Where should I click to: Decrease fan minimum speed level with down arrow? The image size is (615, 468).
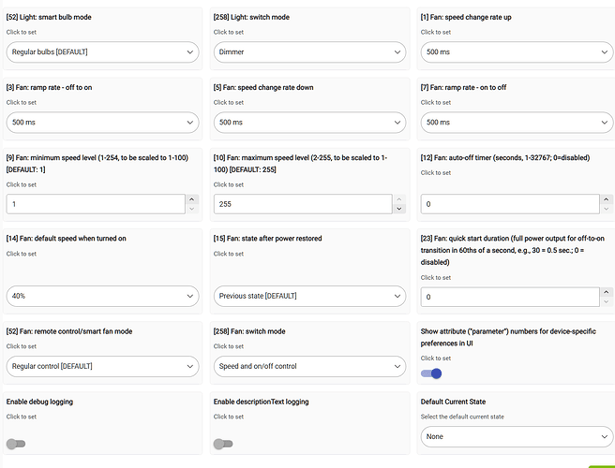coord(192,209)
